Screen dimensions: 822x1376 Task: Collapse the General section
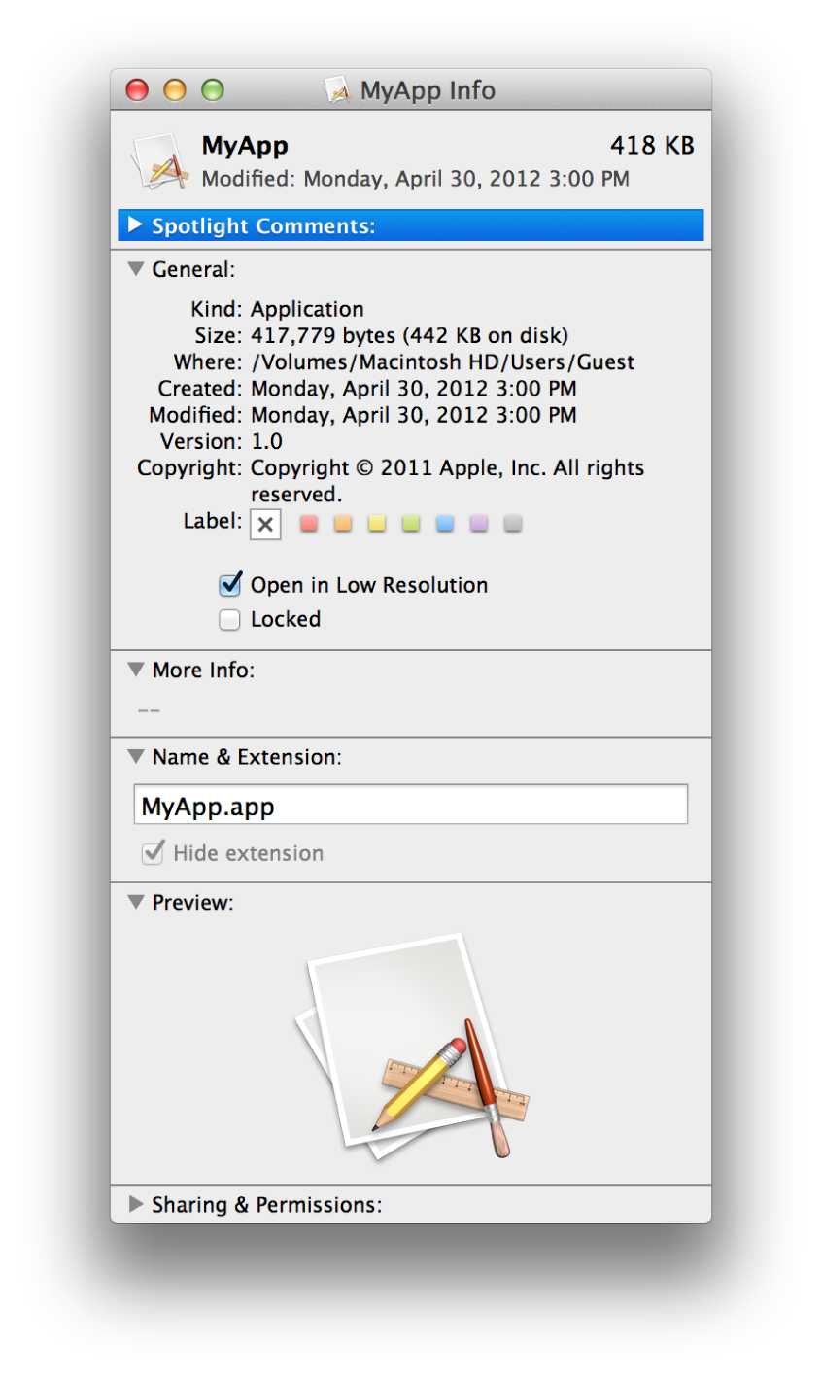pyautogui.click(x=136, y=269)
